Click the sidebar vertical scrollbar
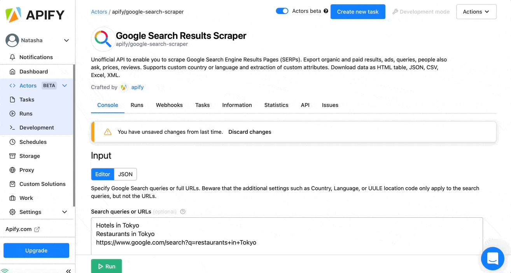 (74, 135)
